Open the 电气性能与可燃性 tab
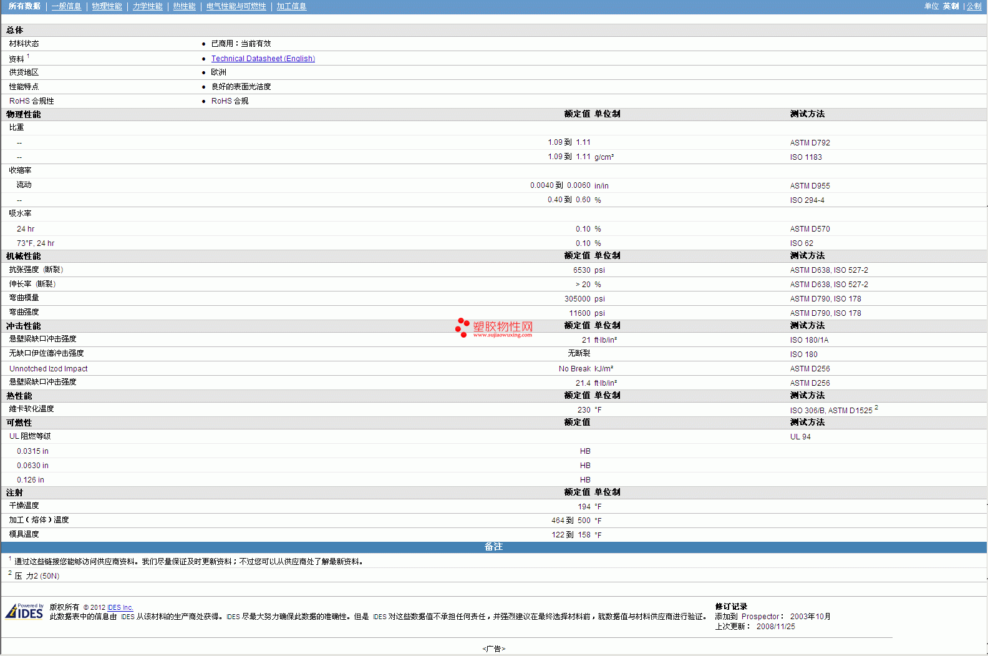 tap(236, 6)
